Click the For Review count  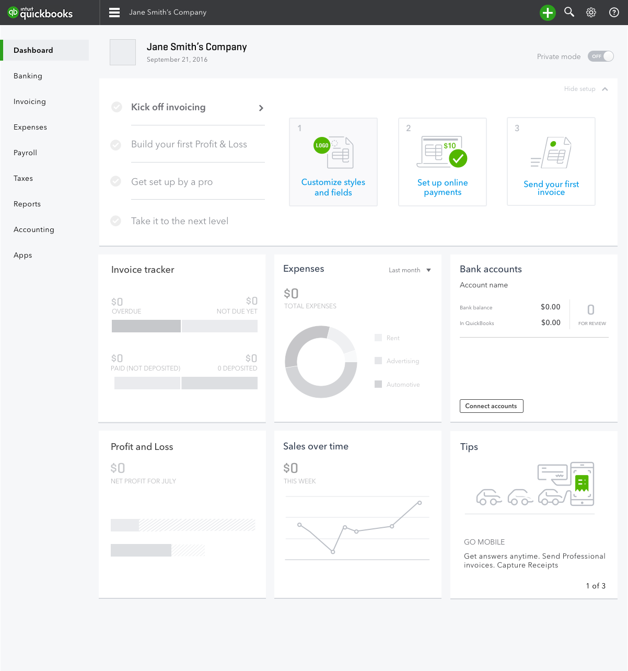tap(591, 310)
